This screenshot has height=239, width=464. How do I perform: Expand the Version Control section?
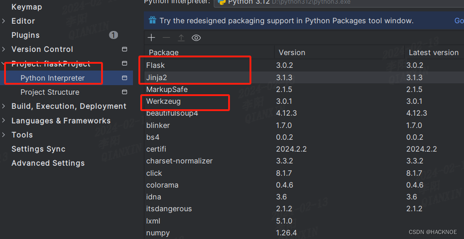(4, 49)
